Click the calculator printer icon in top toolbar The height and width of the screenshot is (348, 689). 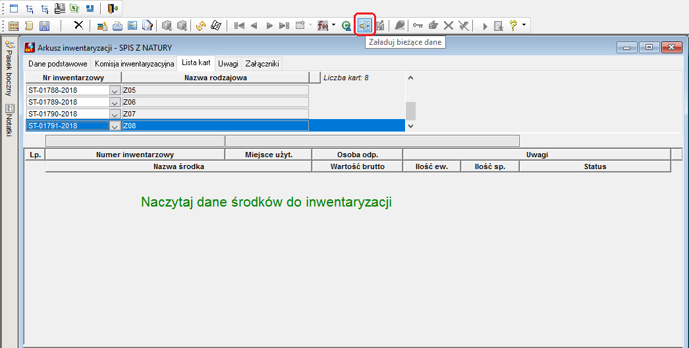tap(59, 9)
